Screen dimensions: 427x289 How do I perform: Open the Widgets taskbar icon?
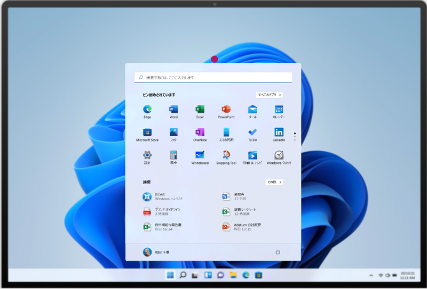208,275
